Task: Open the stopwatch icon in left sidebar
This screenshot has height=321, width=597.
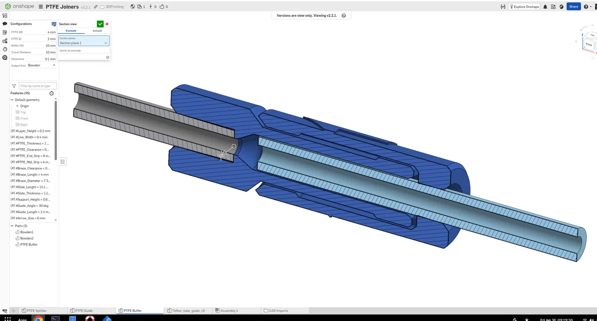Action: click(x=5, y=49)
